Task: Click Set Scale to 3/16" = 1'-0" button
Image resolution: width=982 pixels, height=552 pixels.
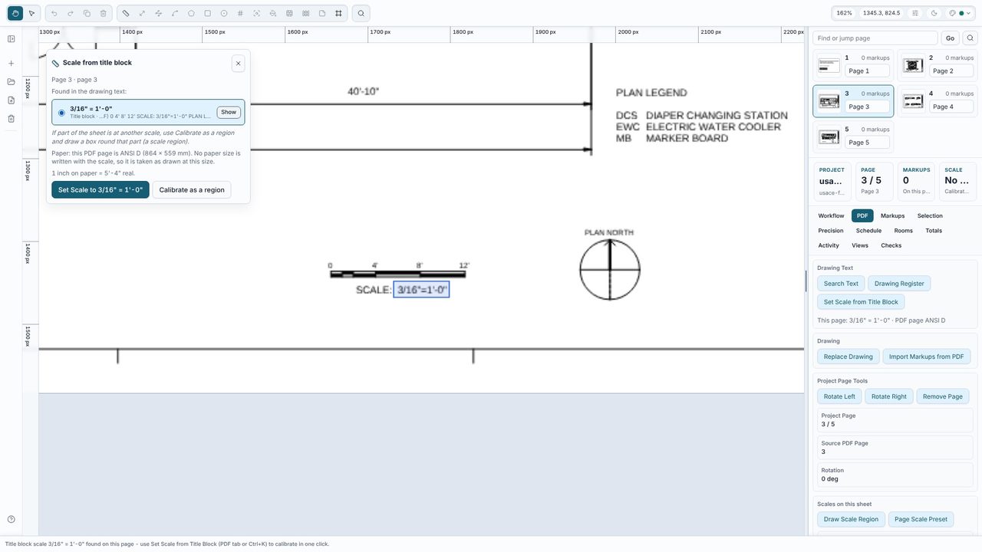Action: [x=101, y=190]
